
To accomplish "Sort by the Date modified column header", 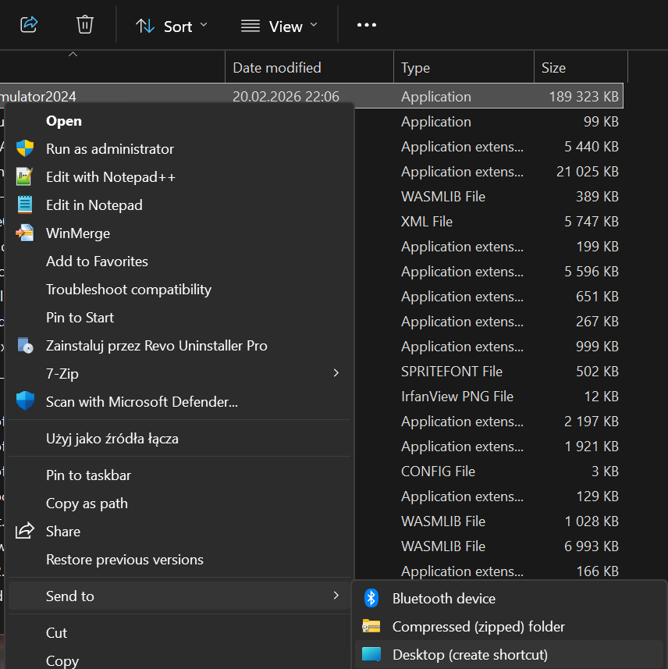I will point(277,68).
